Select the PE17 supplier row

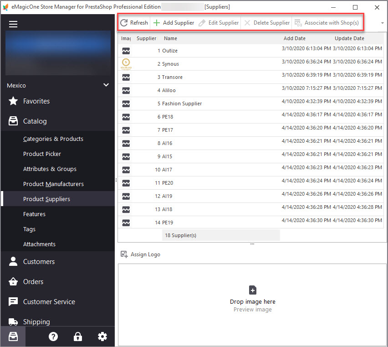tap(250, 130)
